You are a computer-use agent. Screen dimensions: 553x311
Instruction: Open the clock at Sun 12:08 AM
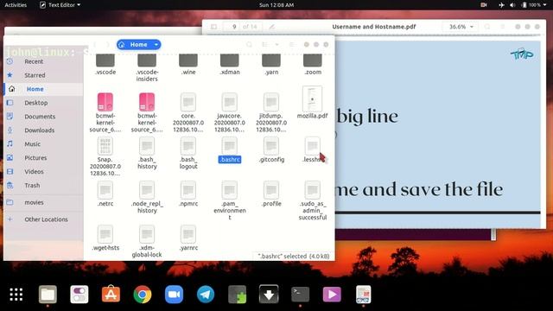coord(276,5)
